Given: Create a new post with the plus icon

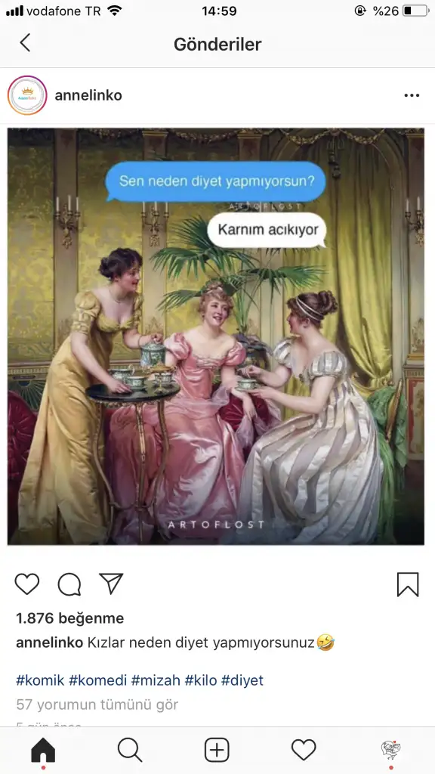Looking at the screenshot, I should coord(217,751).
